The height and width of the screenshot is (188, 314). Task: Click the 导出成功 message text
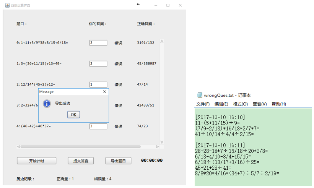[62, 104]
